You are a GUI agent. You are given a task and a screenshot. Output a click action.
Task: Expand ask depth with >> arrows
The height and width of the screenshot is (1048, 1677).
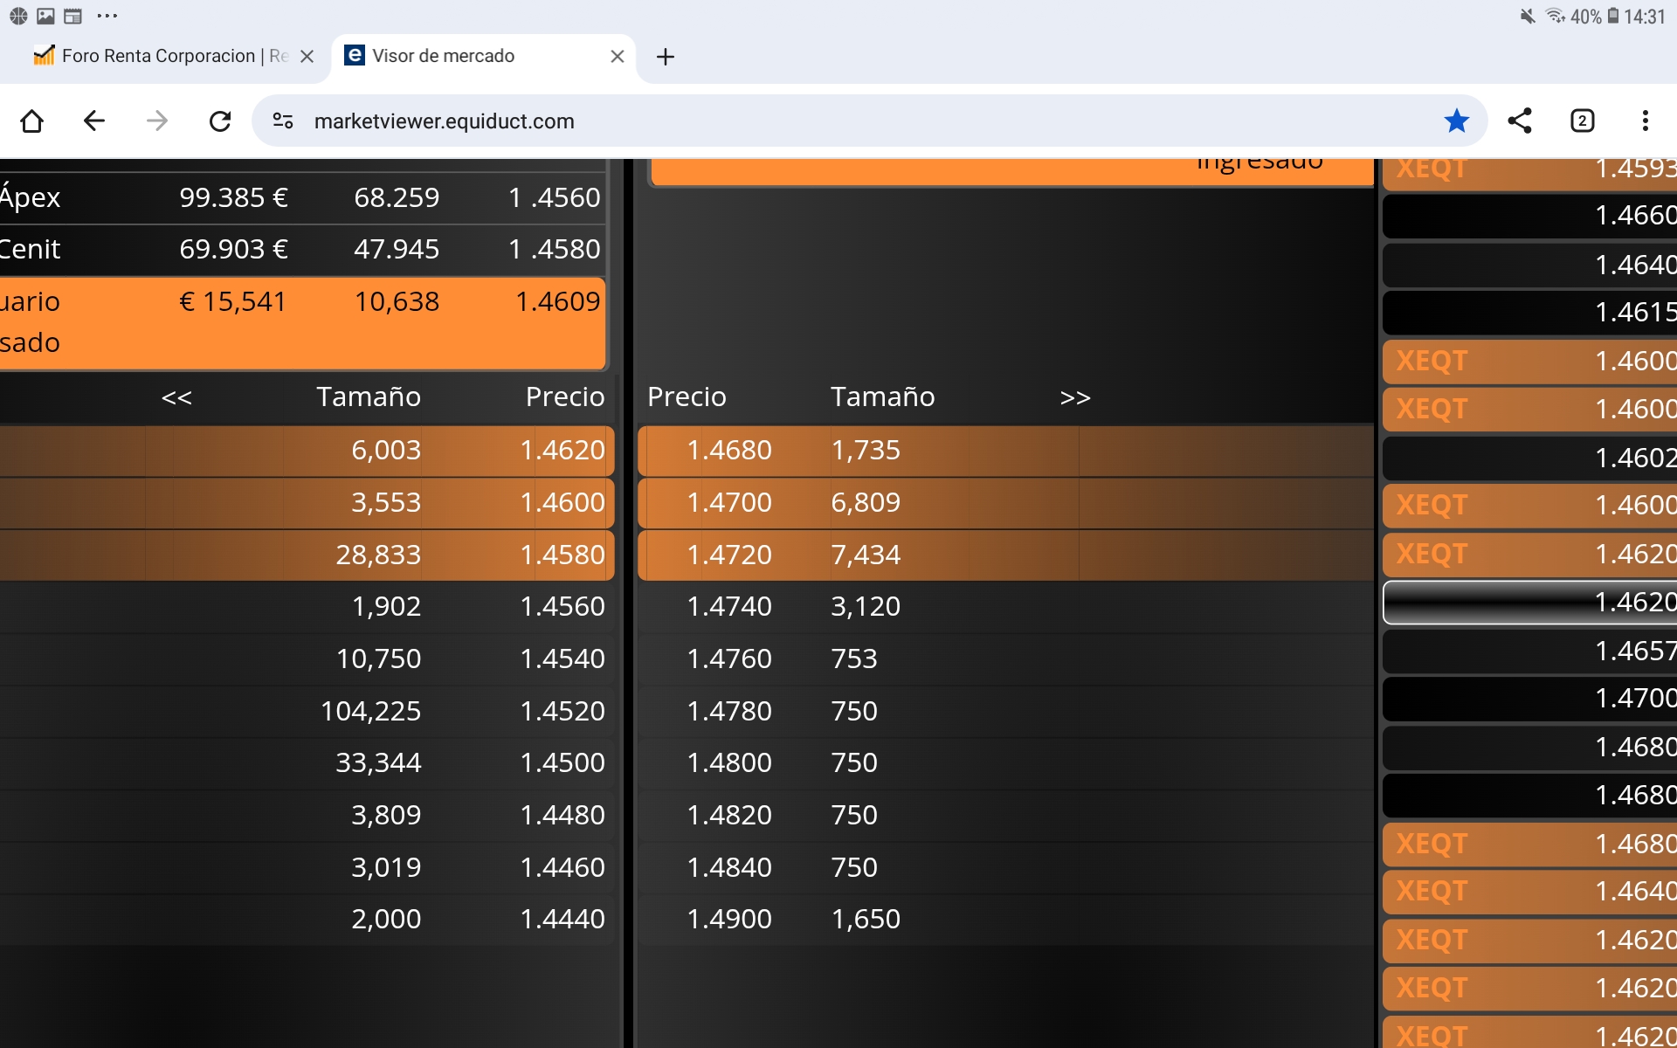pos(1075,397)
